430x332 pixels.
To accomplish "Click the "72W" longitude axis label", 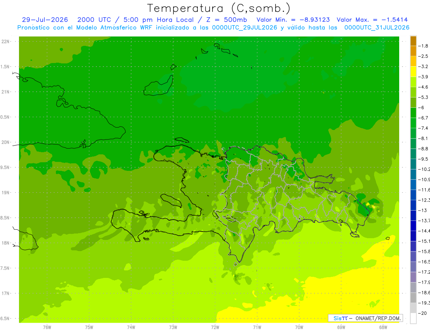I will point(215,327).
